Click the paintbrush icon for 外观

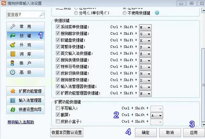(13, 45)
